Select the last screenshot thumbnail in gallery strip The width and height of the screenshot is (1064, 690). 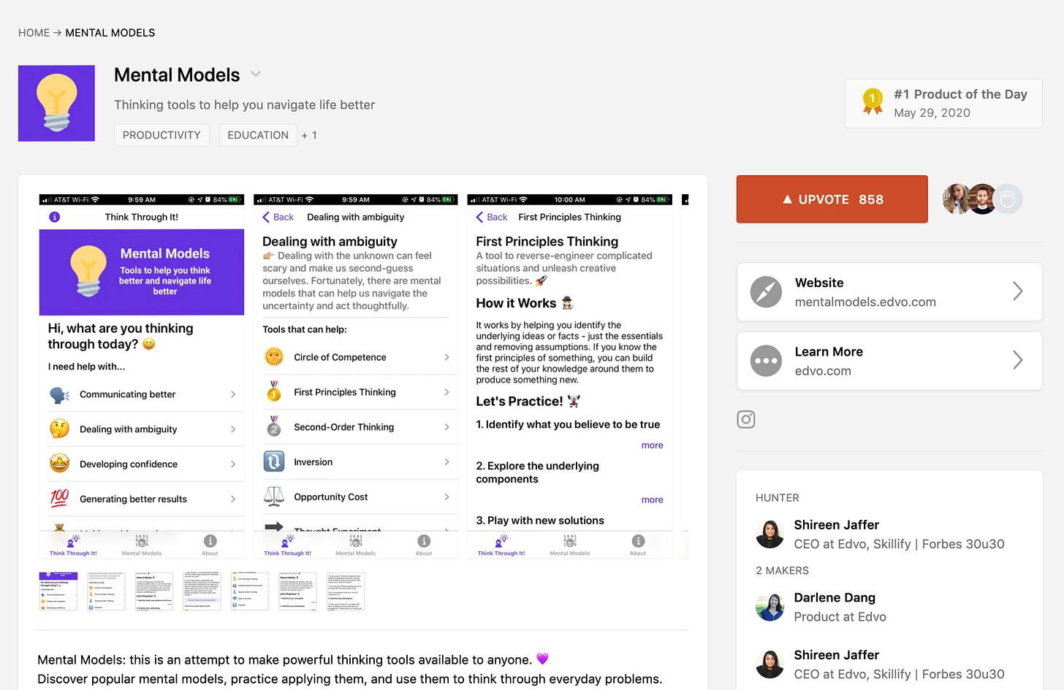[345, 591]
